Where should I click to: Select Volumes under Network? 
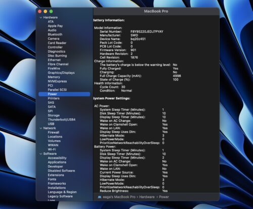point(54,141)
